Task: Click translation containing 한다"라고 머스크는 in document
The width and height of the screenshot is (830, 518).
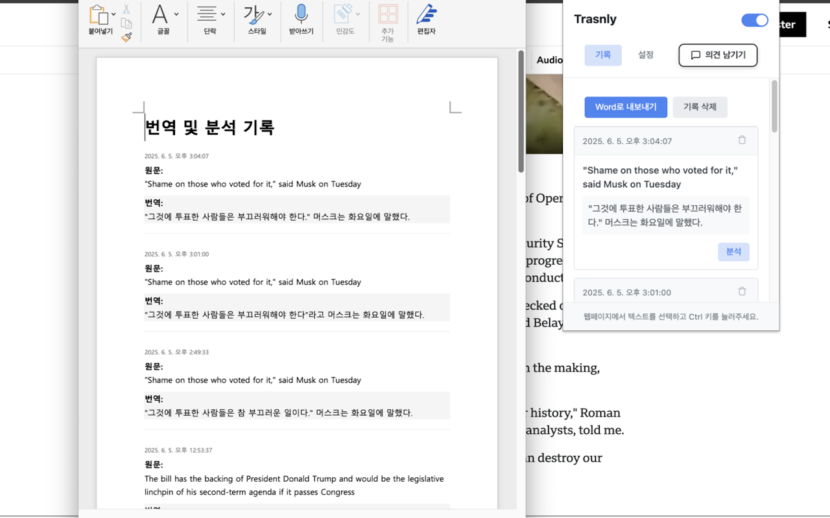Action: [x=284, y=315]
